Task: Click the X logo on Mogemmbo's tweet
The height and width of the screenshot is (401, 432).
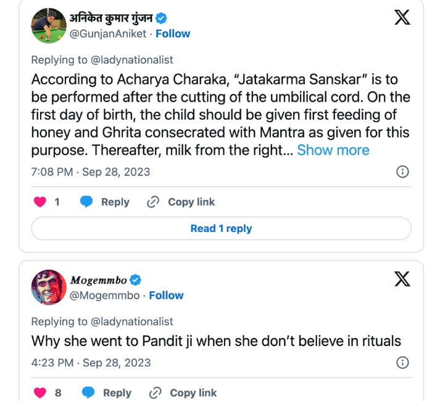Action: coord(402,279)
